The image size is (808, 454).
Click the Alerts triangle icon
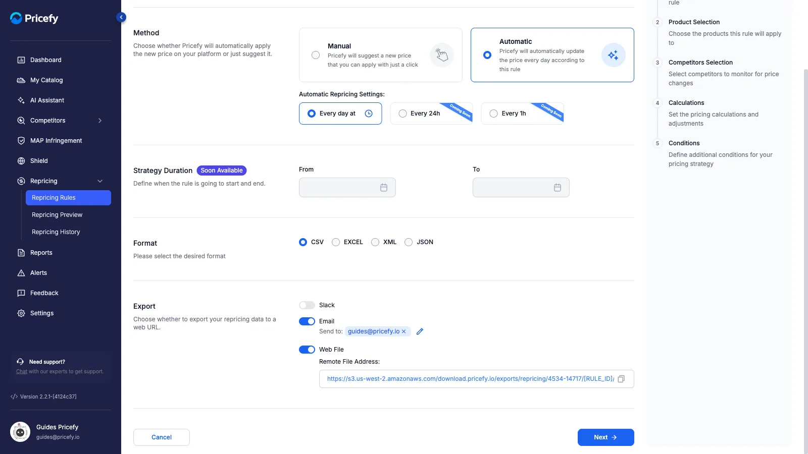pyautogui.click(x=21, y=273)
